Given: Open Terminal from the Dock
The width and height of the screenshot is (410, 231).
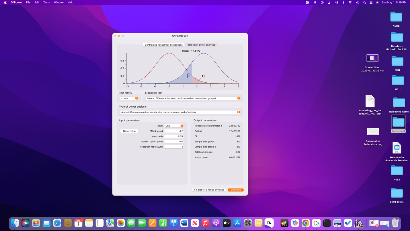Looking at the screenshot, I should (x=327, y=223).
